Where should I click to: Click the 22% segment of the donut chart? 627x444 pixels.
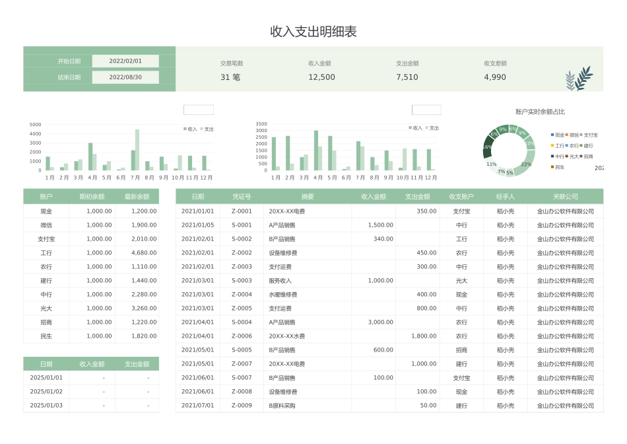(x=526, y=165)
